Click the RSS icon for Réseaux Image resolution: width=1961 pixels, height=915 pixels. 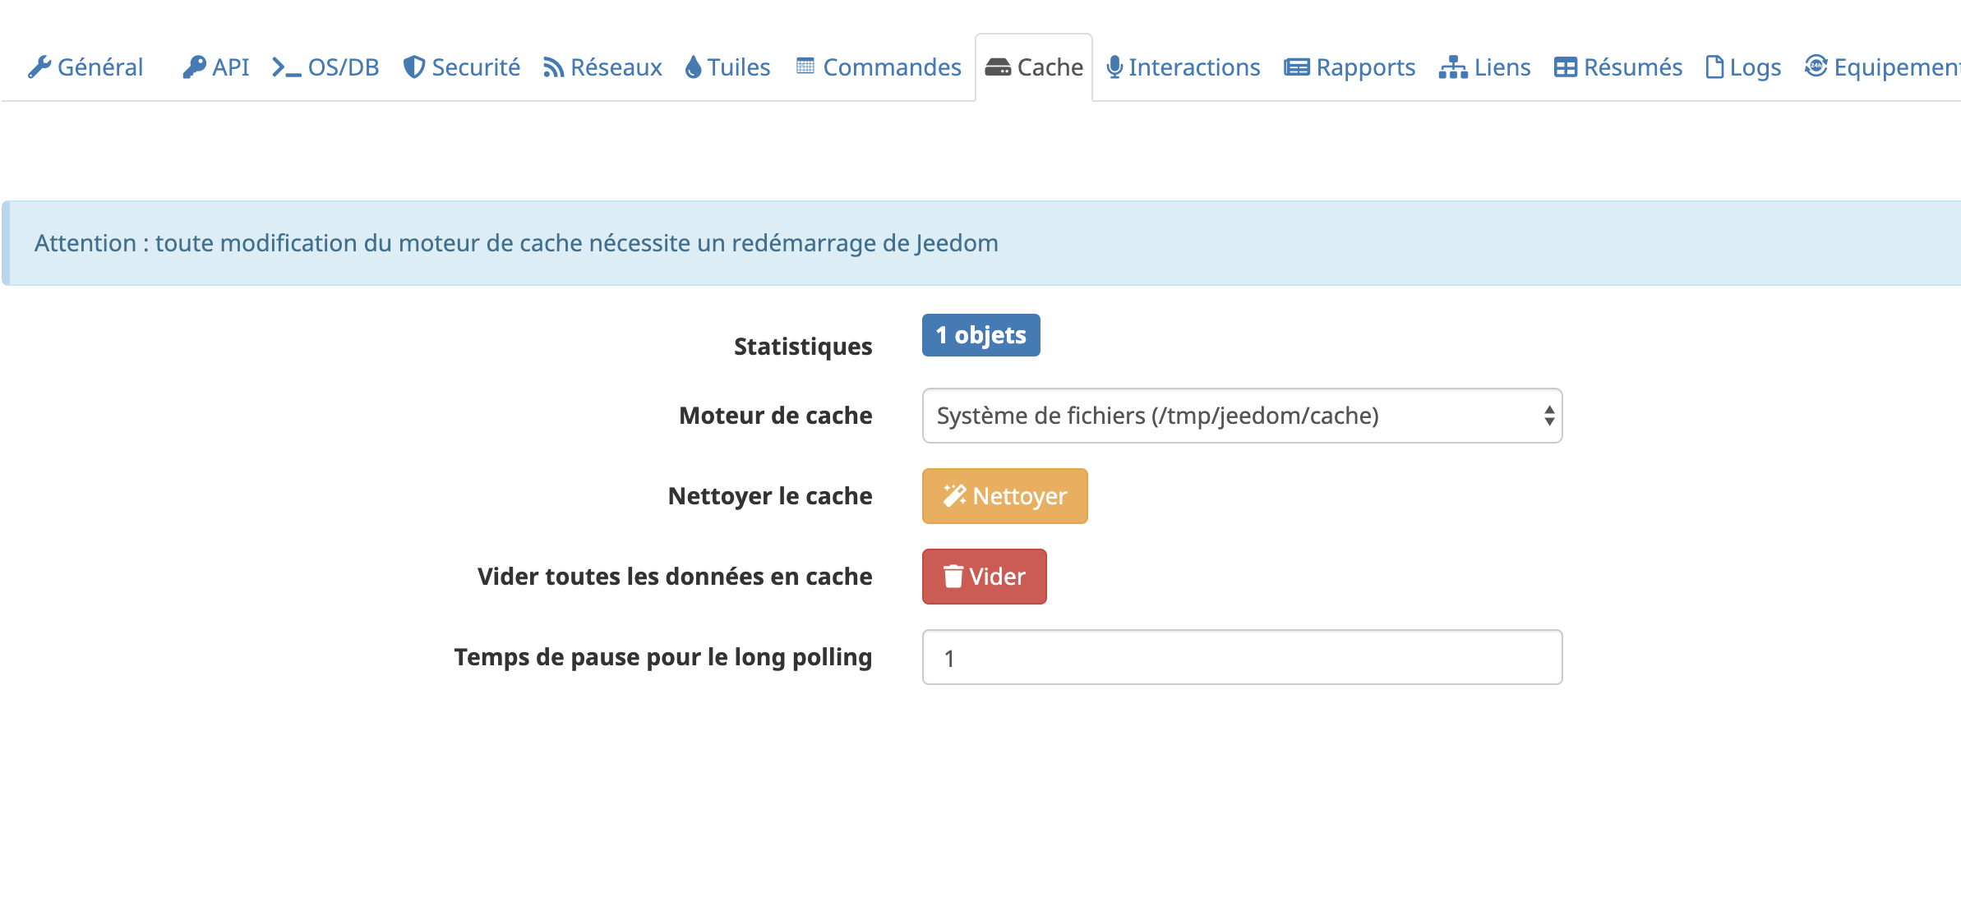tap(553, 67)
